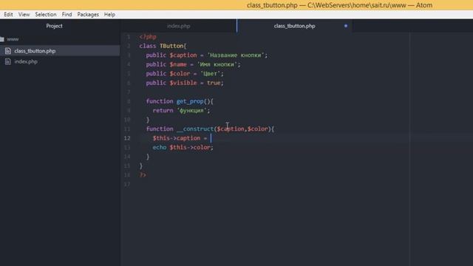The height and width of the screenshot is (266, 473).
Task: Click the opening '<?php' tag
Action: pyautogui.click(x=148, y=37)
